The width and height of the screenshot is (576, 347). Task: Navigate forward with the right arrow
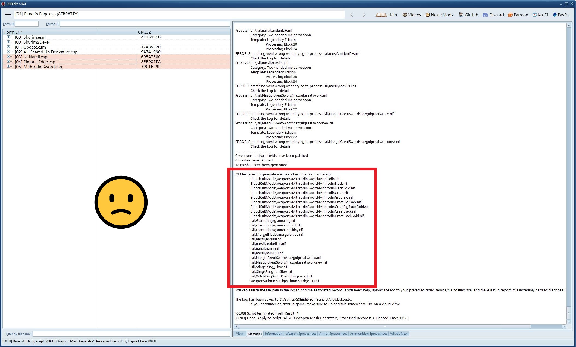(364, 15)
